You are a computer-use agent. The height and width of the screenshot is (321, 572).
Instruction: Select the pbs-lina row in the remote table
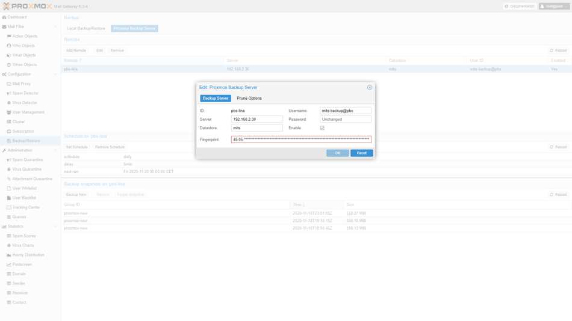(316, 69)
